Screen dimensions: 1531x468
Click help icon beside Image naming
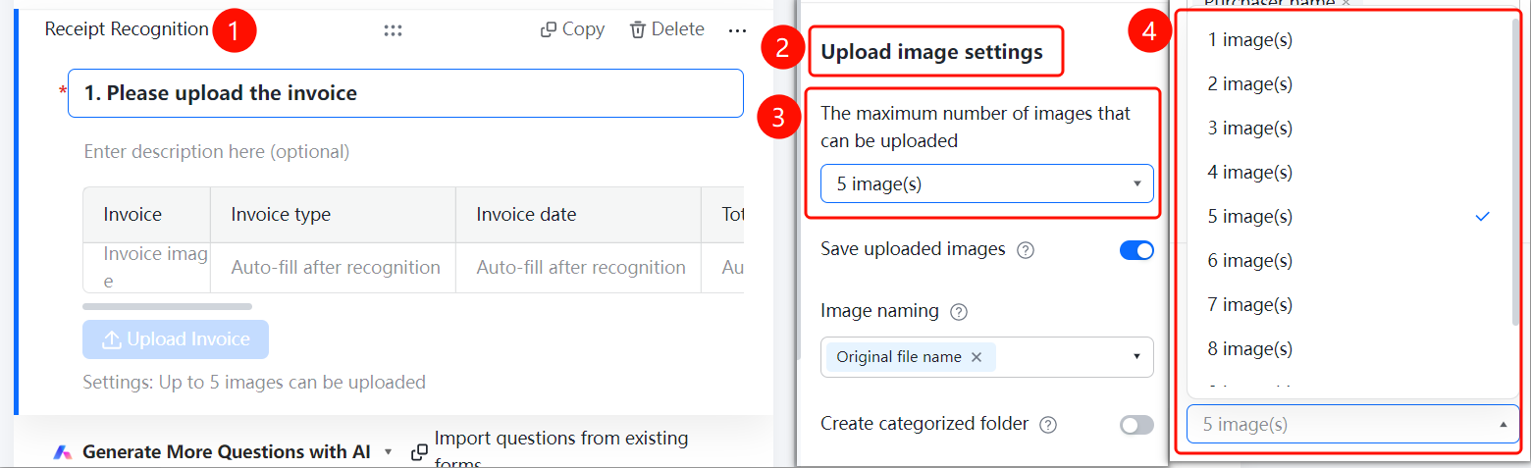pos(960,312)
